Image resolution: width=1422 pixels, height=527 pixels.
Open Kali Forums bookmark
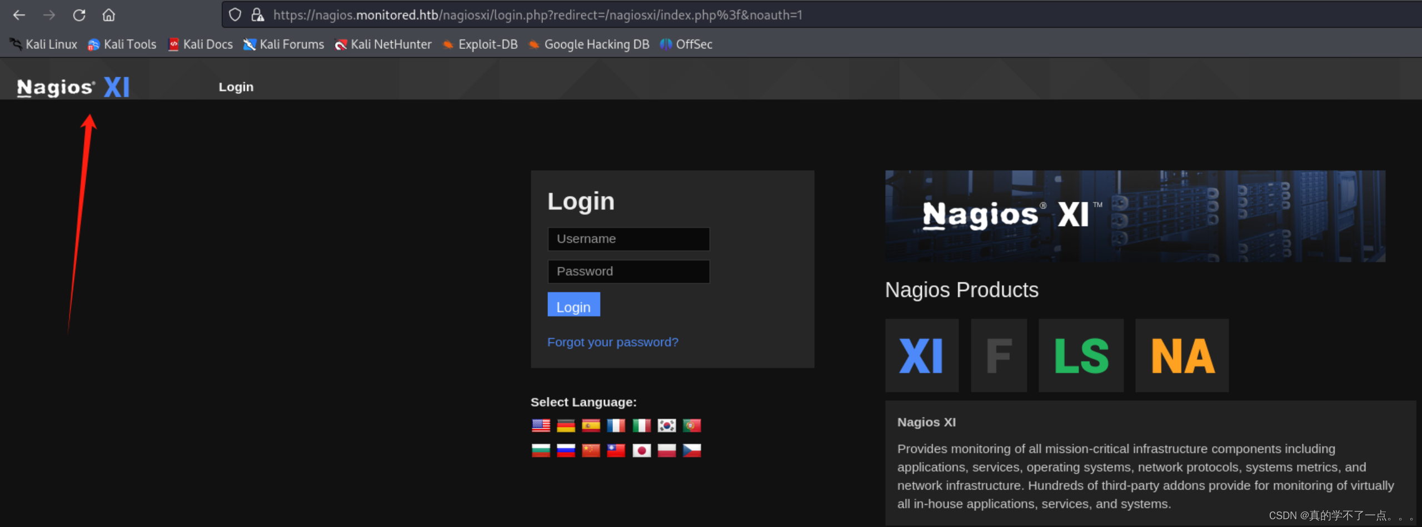[284, 44]
